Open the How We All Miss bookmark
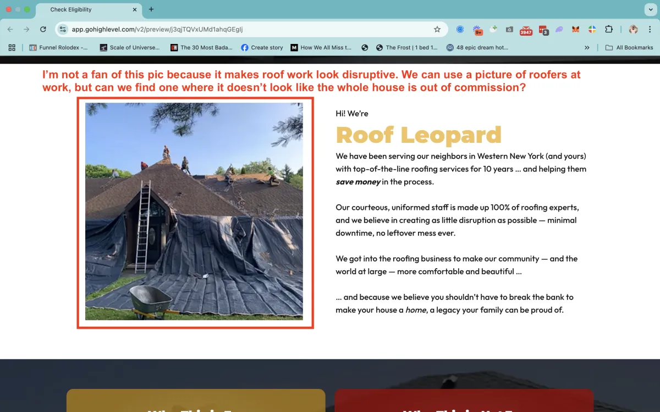The image size is (660, 412). 321,48
